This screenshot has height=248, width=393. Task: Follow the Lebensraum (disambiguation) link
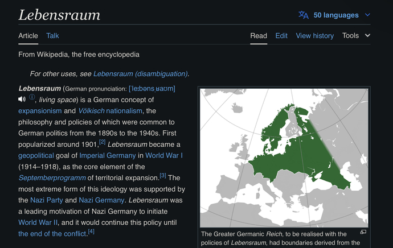(140, 74)
